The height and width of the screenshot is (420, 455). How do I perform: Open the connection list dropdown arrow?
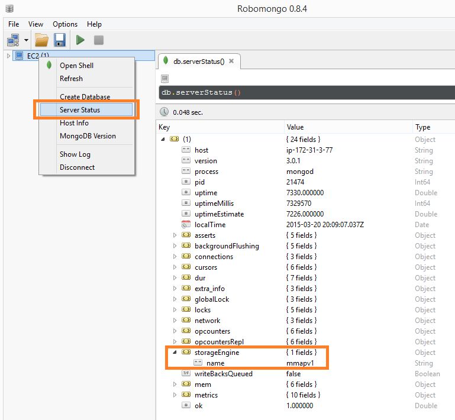(x=26, y=40)
